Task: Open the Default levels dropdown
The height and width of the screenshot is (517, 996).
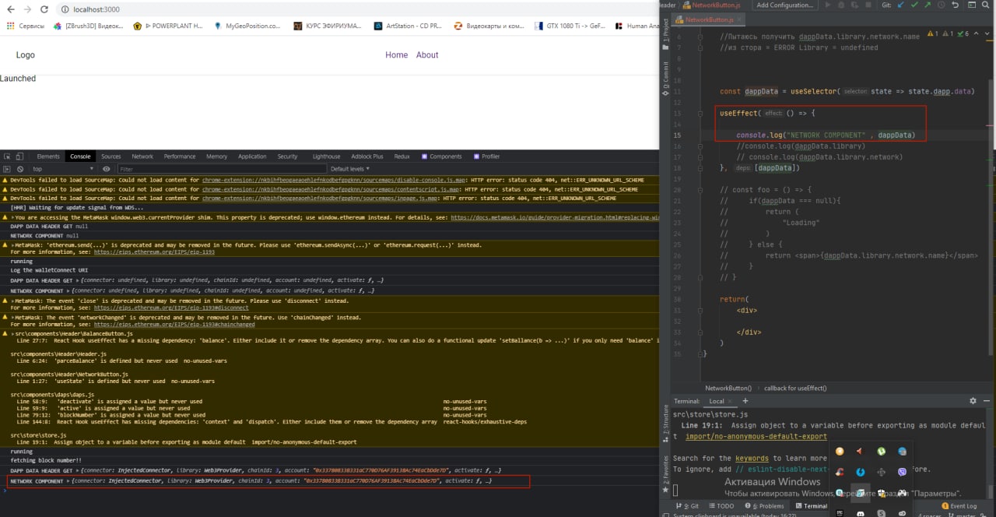Action: click(349, 169)
